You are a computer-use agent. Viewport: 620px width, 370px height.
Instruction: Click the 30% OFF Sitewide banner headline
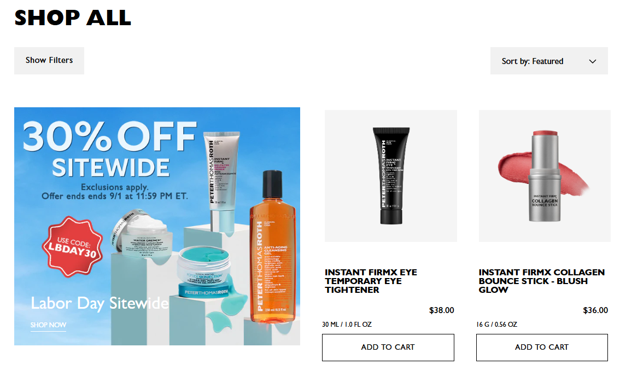[x=110, y=149]
